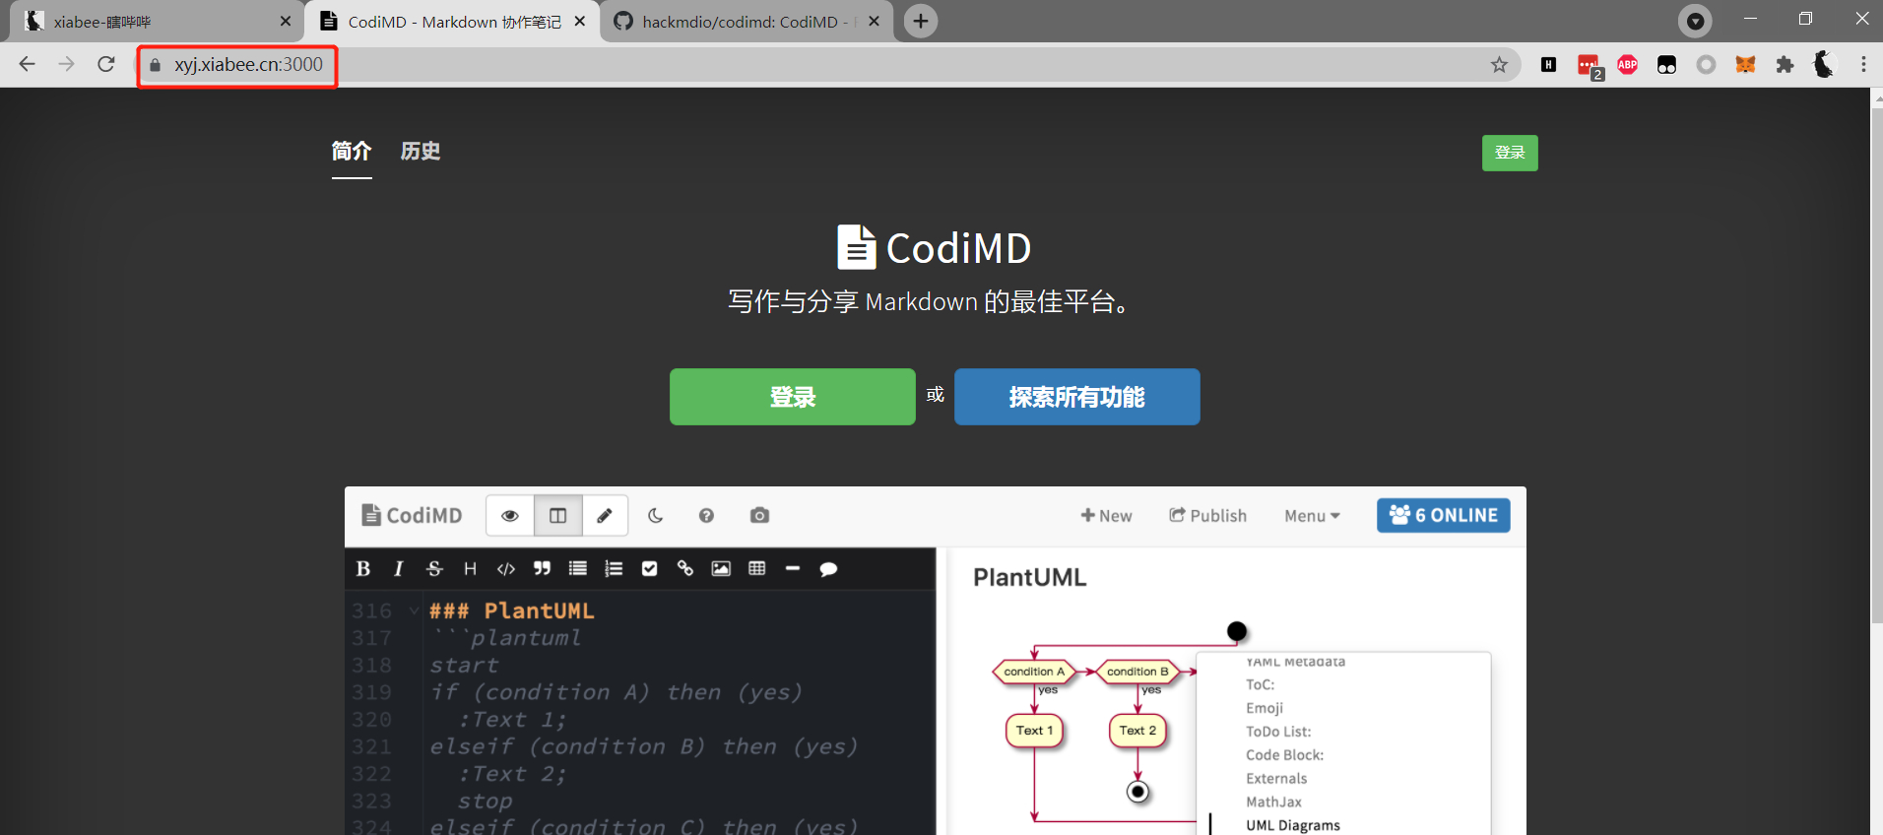Open the tab search dropdown
1883x835 pixels.
click(1695, 21)
